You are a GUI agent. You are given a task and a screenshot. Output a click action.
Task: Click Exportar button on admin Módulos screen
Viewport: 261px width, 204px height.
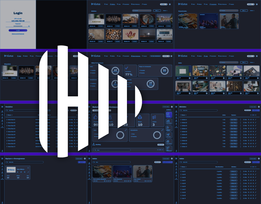247,110
